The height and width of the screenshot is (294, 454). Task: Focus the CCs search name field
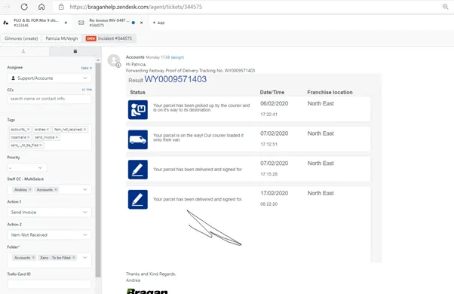pyautogui.click(x=49, y=99)
